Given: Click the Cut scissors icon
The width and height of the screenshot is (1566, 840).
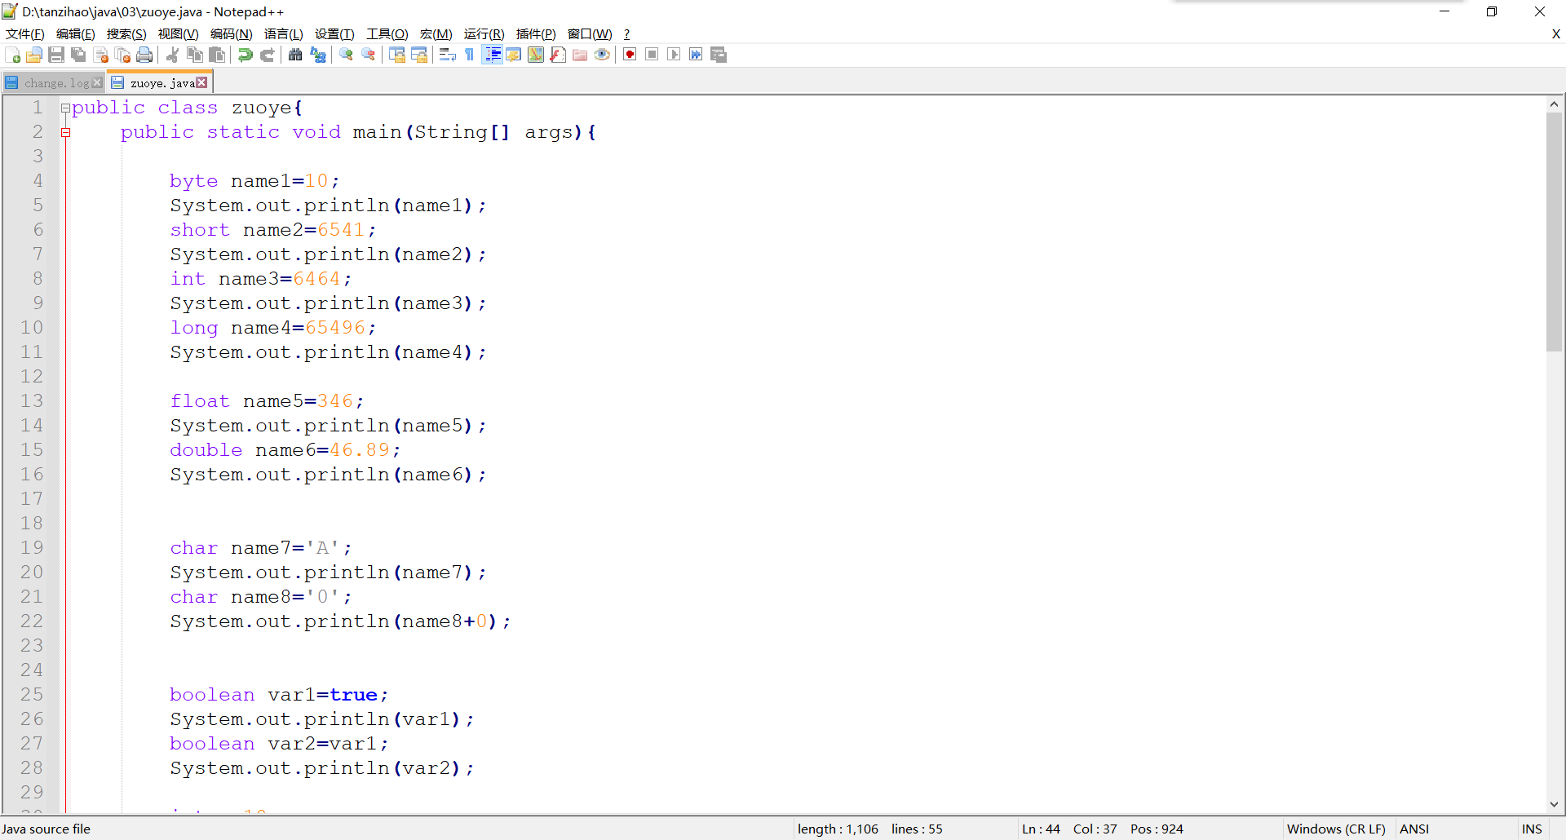Looking at the screenshot, I should pos(173,55).
